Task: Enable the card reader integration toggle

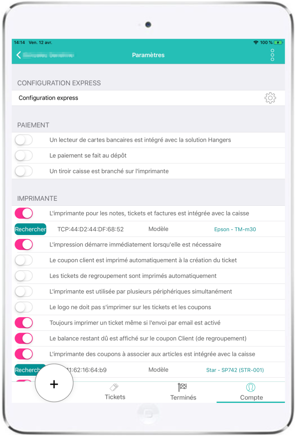Action: (24, 140)
